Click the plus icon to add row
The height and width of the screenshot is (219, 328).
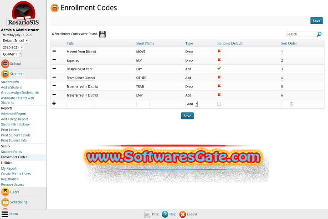point(54,104)
